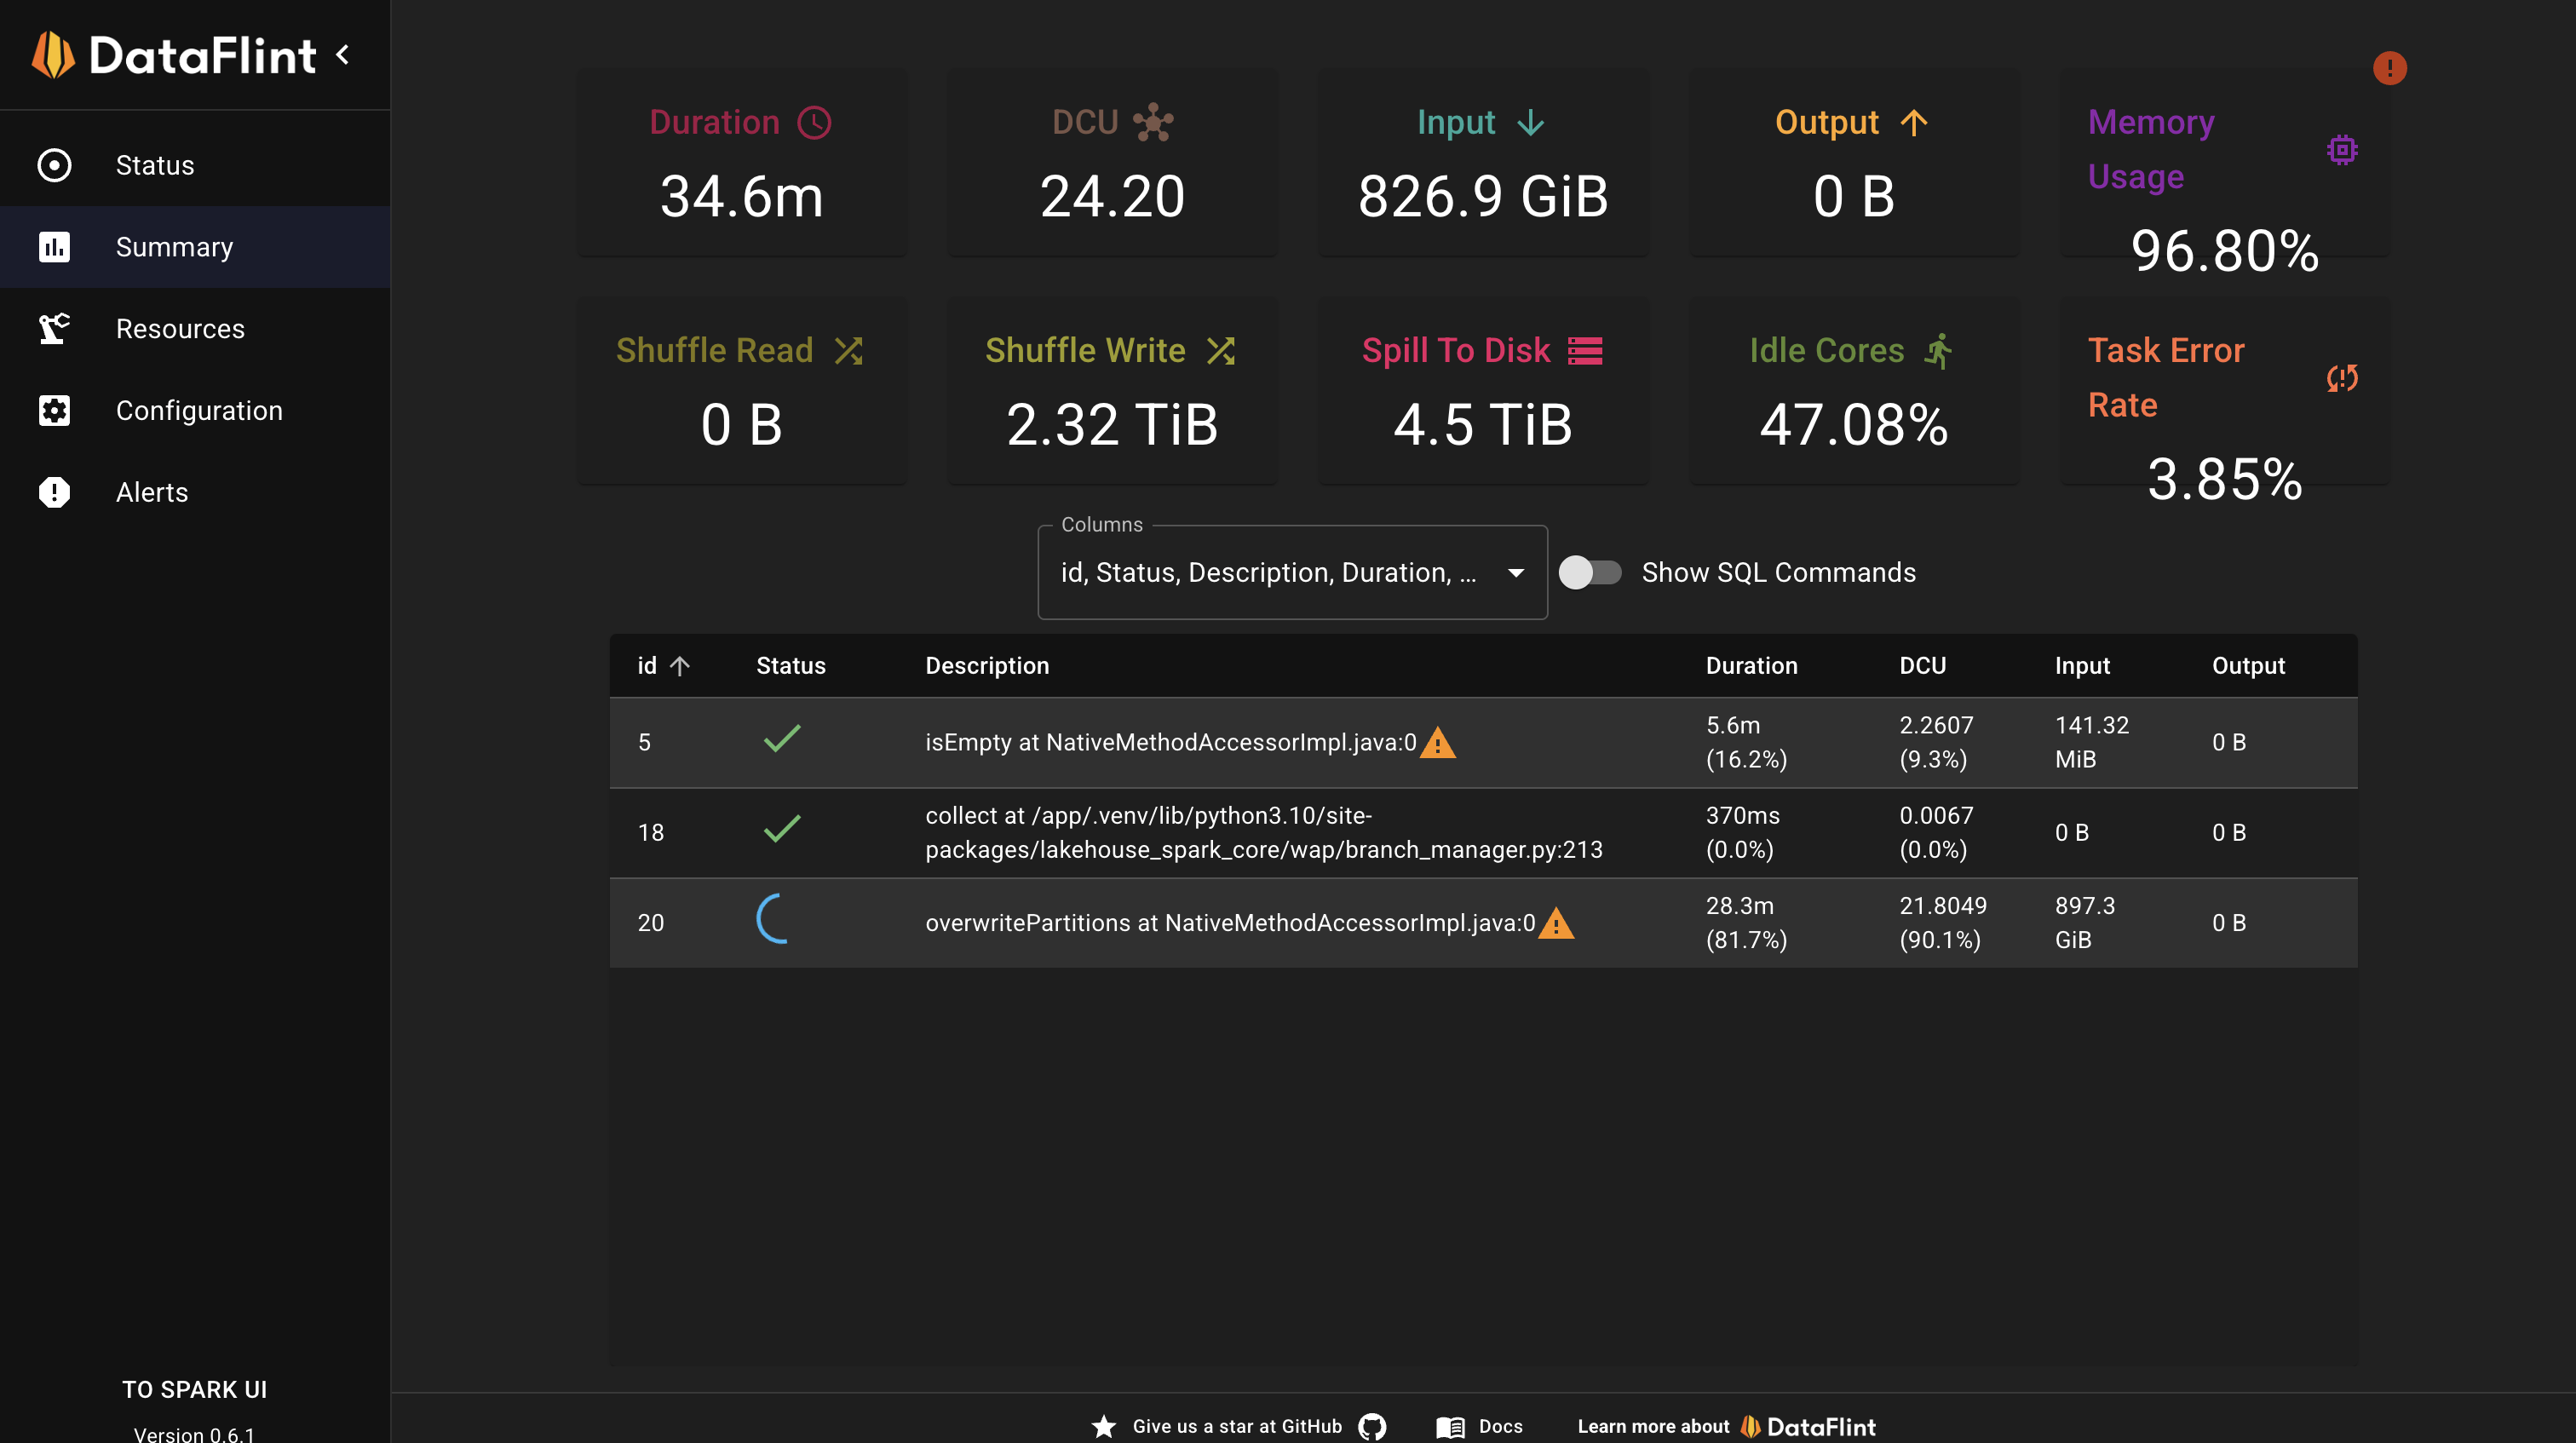The height and width of the screenshot is (1443, 2576).
Task: Collapse the sidebar with the chevron
Action: (343, 54)
